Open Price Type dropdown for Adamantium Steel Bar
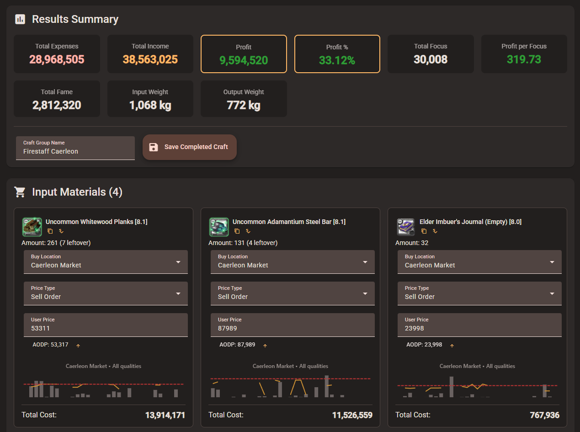The width and height of the screenshot is (580, 432). click(x=293, y=293)
